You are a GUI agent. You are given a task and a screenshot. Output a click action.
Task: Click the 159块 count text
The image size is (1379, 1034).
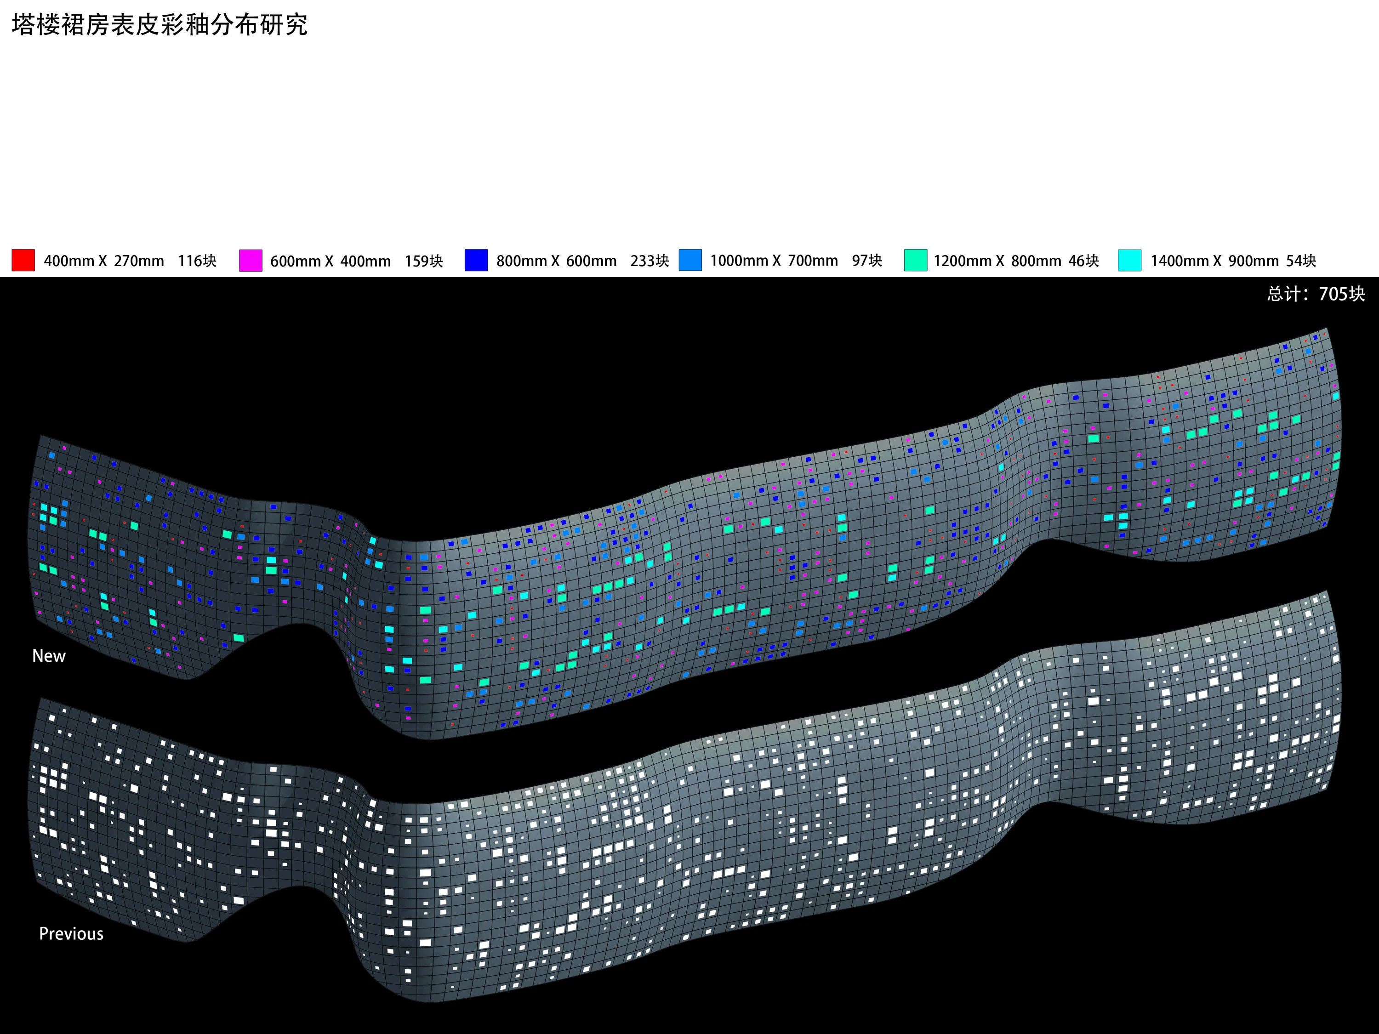pyautogui.click(x=424, y=261)
